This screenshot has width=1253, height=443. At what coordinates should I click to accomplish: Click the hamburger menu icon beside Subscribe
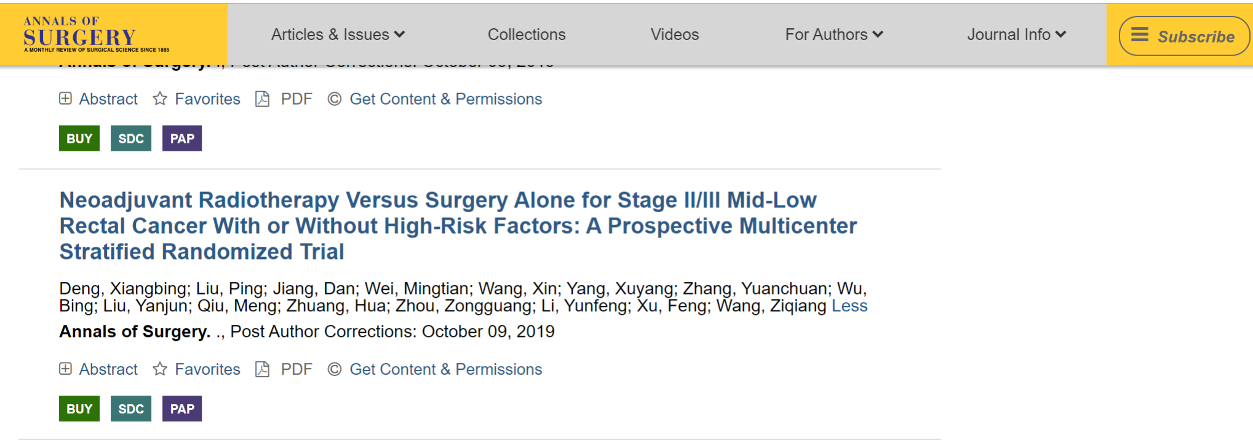coord(1140,35)
